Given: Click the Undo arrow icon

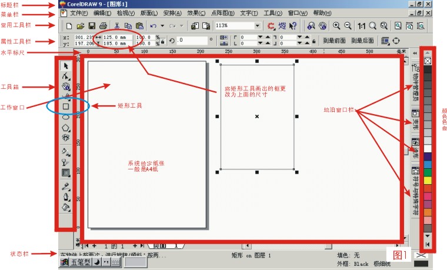Looking at the screenshot, I should pos(154,26).
